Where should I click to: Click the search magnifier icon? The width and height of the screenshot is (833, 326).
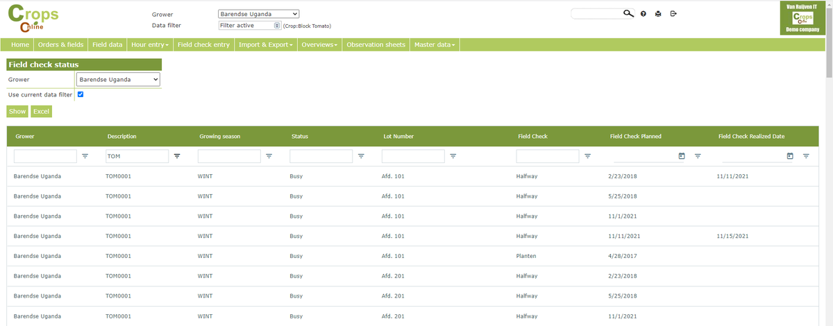(629, 13)
